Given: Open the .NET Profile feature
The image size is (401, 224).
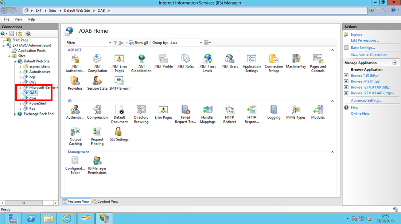Looking at the screenshot, I should (164, 61).
